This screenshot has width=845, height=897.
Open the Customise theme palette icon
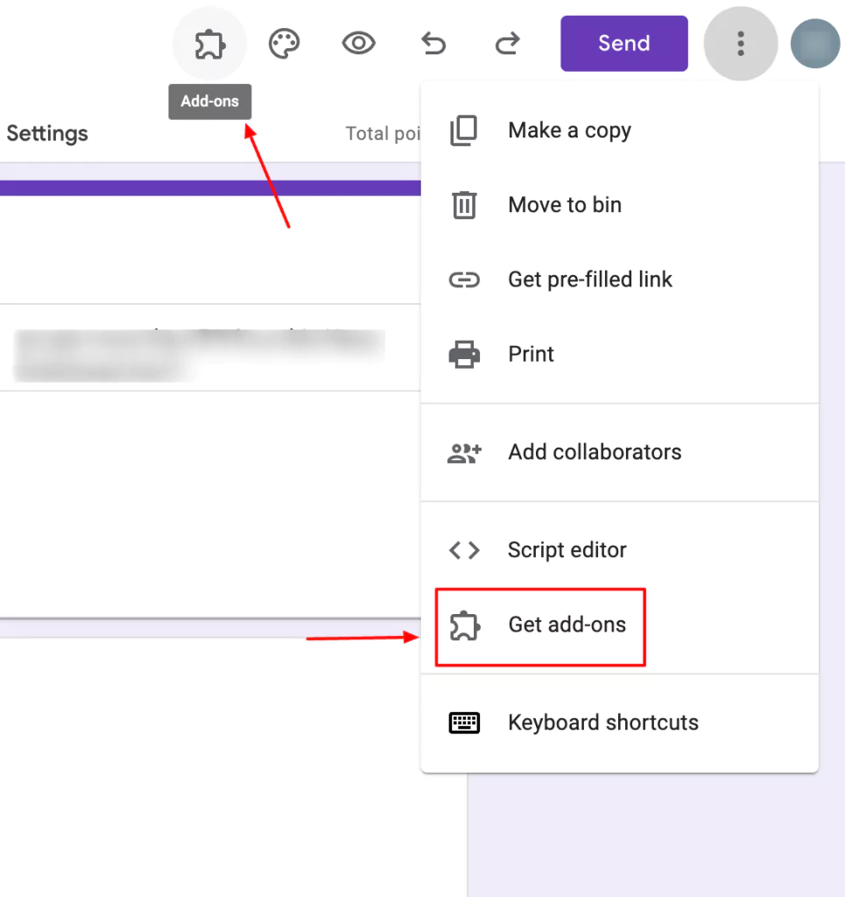(284, 43)
